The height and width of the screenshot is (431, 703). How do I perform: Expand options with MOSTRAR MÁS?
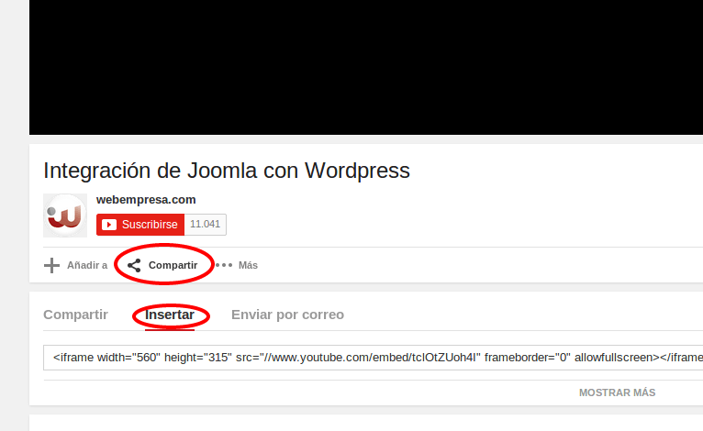pyautogui.click(x=617, y=392)
